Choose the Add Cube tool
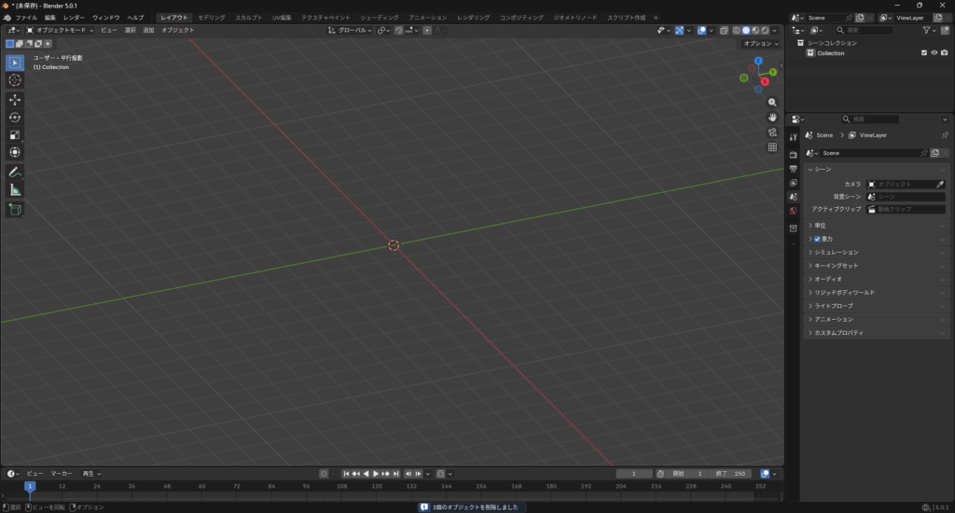Screen dimensions: 955x513 (15, 210)
